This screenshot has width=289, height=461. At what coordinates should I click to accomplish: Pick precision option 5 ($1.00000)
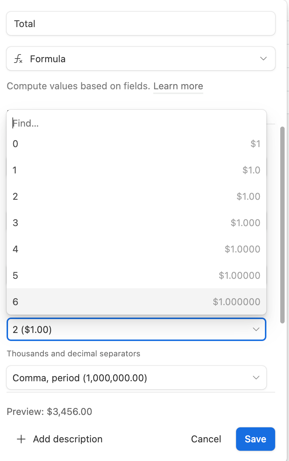click(136, 276)
